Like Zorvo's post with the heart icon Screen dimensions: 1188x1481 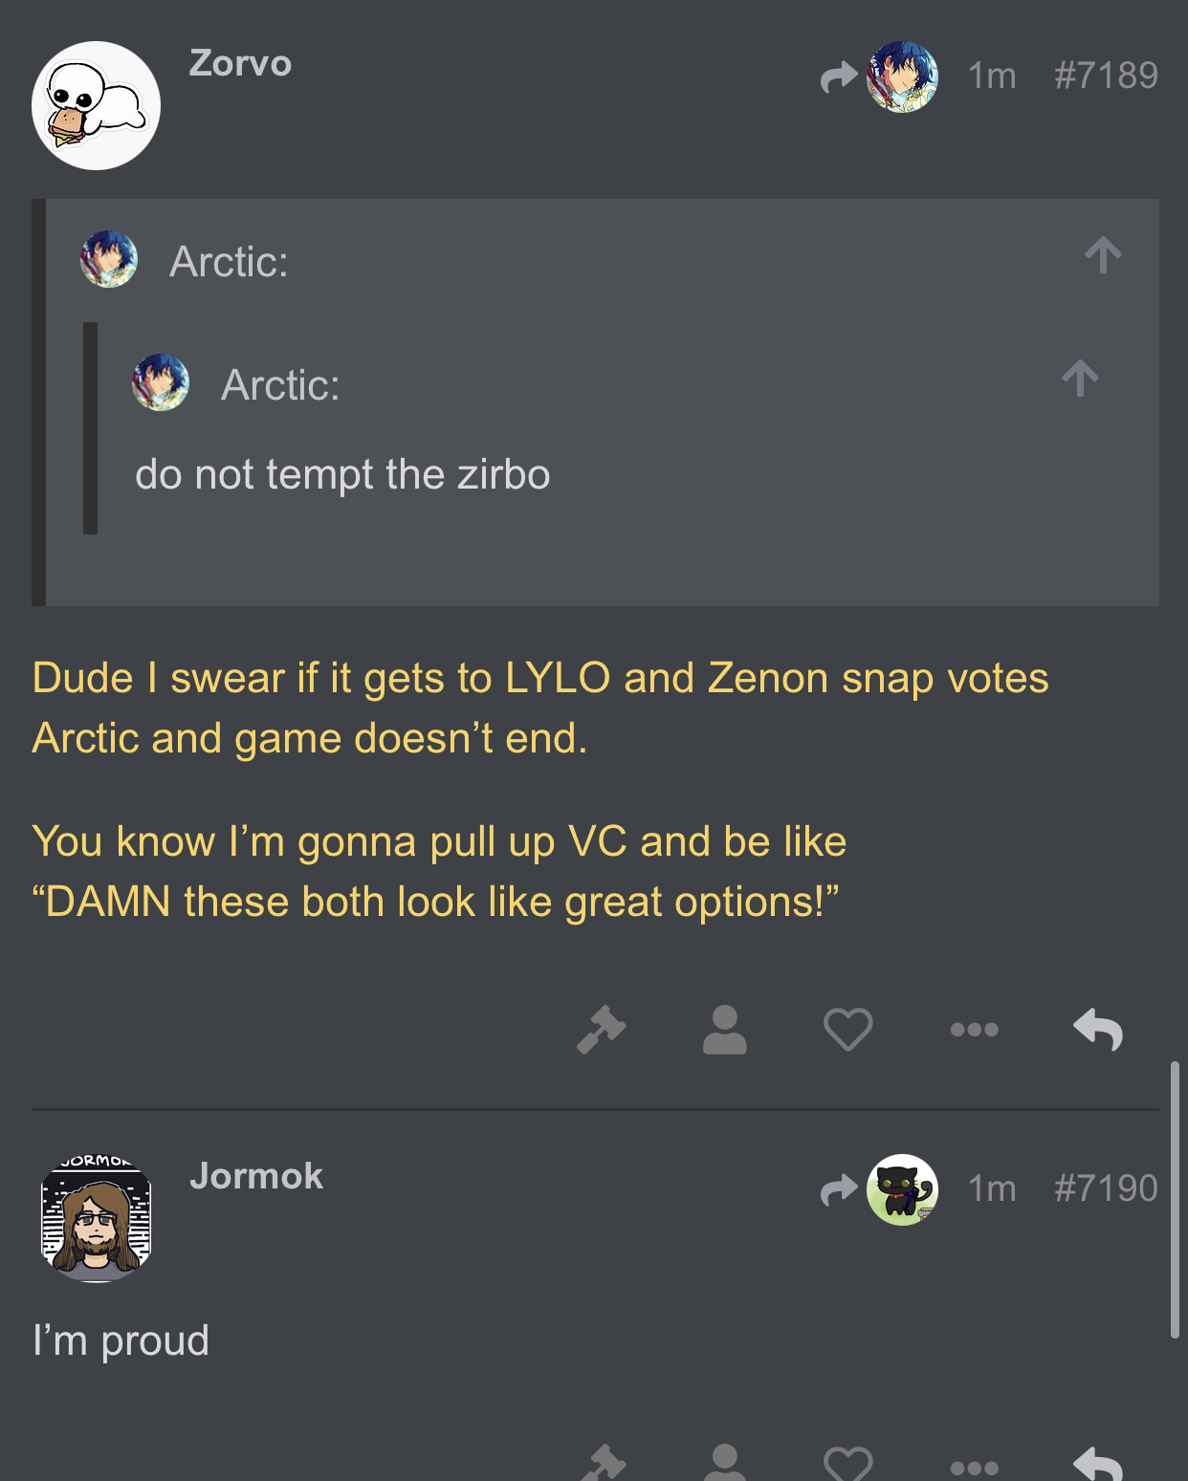pyautogui.click(x=847, y=1030)
